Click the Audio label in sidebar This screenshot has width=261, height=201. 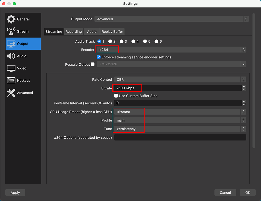click(x=22, y=56)
